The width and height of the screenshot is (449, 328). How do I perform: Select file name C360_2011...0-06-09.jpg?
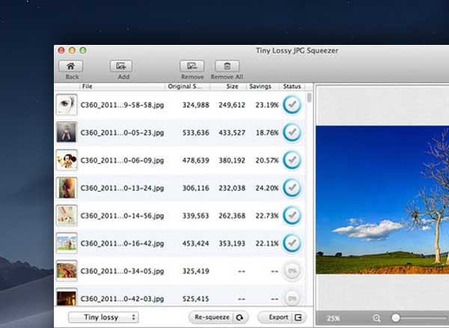[x=122, y=160]
